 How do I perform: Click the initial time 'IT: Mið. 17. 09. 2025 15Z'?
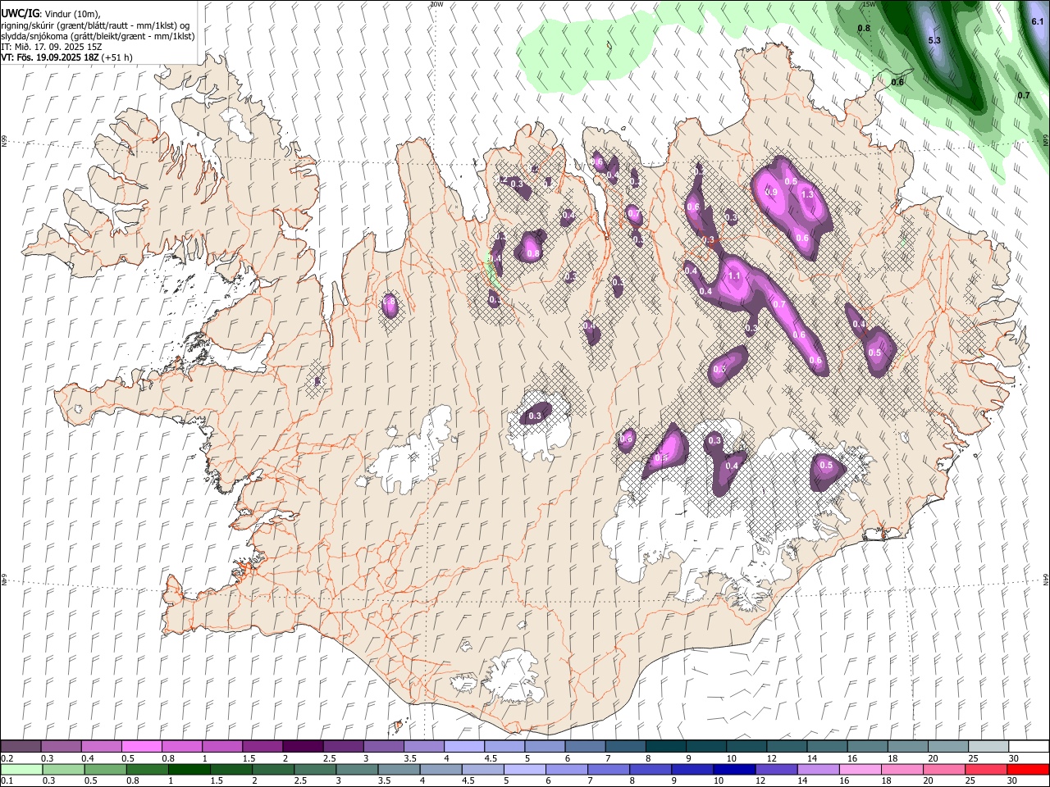pyautogui.click(x=52, y=47)
